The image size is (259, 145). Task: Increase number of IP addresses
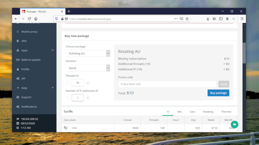point(88,98)
